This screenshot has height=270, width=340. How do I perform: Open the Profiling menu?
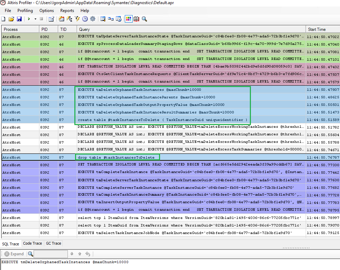coord(25,11)
